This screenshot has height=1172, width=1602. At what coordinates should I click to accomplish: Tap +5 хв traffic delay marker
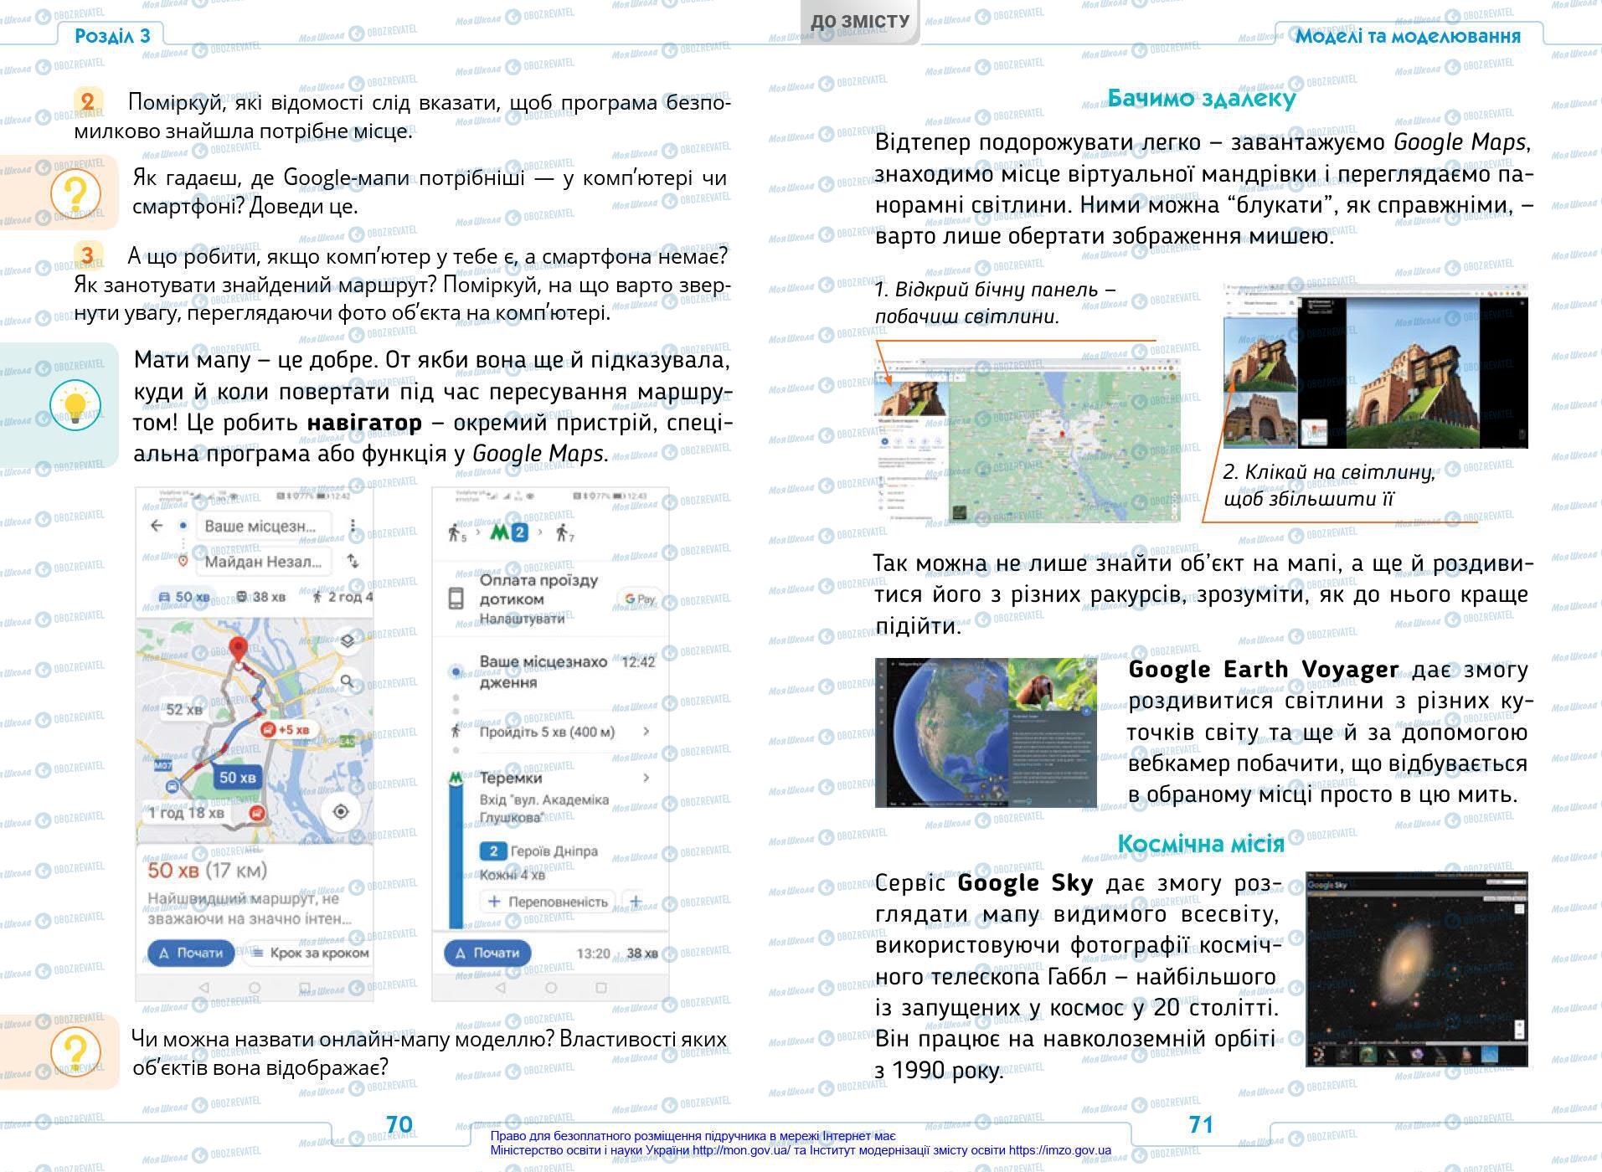[286, 729]
